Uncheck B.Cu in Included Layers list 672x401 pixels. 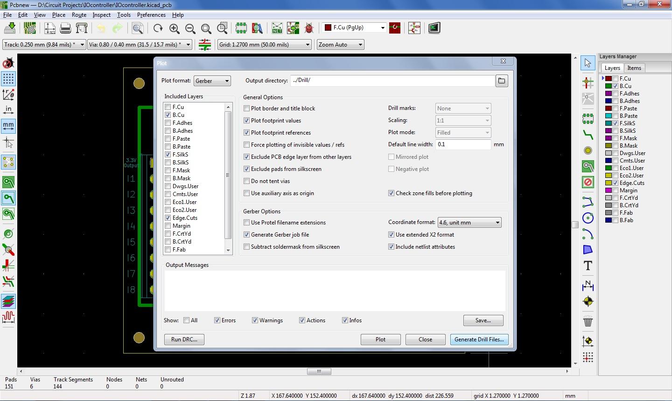click(168, 115)
